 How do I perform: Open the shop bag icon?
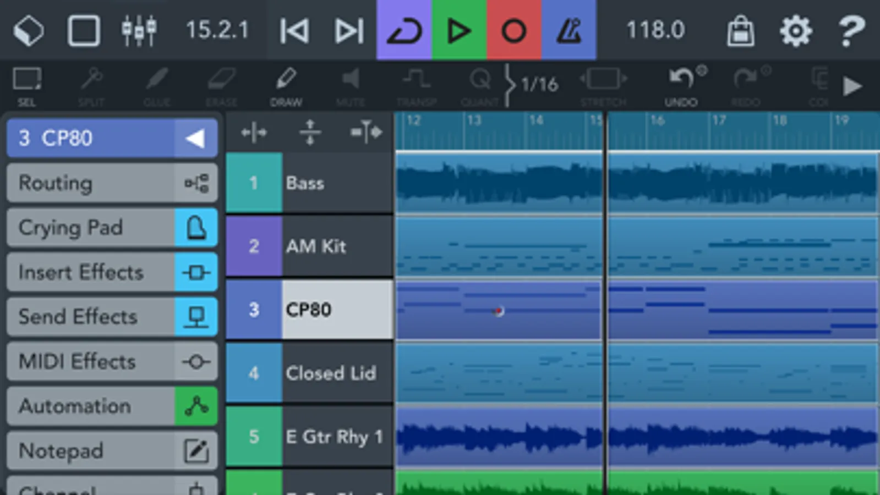(740, 30)
